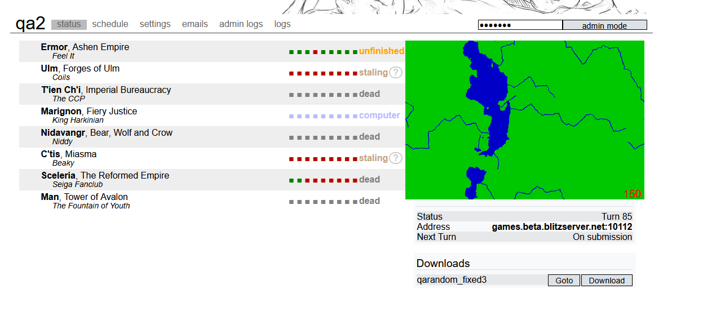Screen dimensions: 725x329
Task: Open the status tab
Action: pyautogui.click(x=69, y=24)
